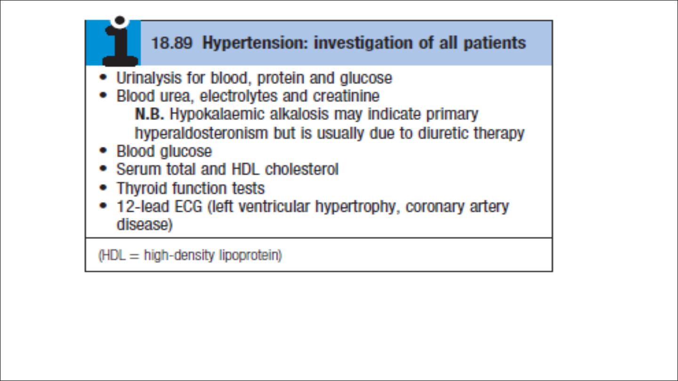The width and height of the screenshot is (678, 381).
Task: Click the word 'disease)' on last line
Action: (x=145, y=225)
